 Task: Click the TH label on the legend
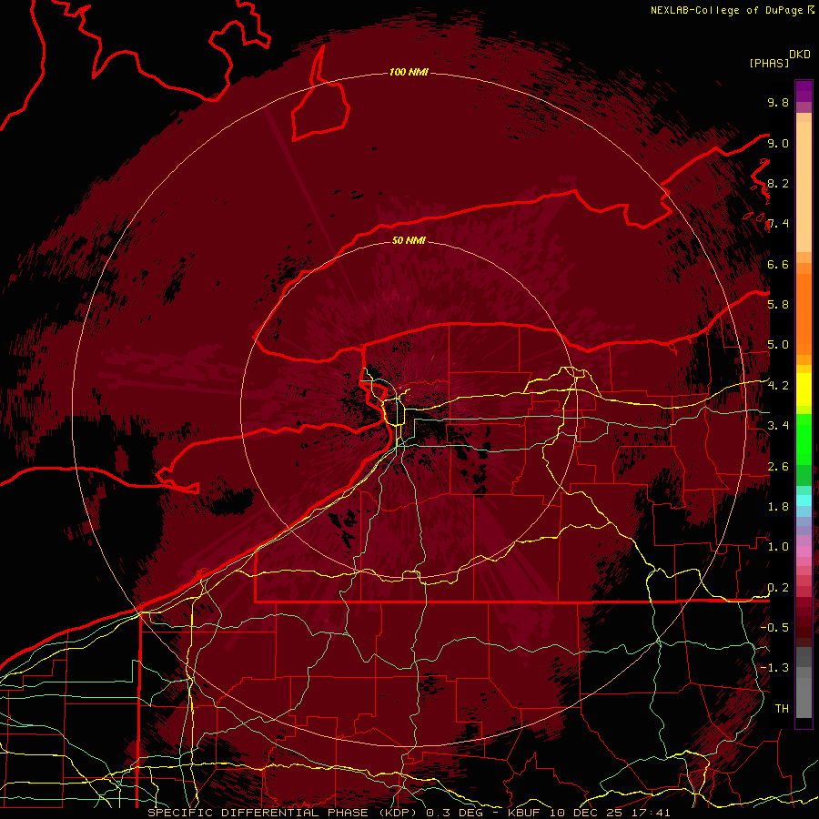782,709
